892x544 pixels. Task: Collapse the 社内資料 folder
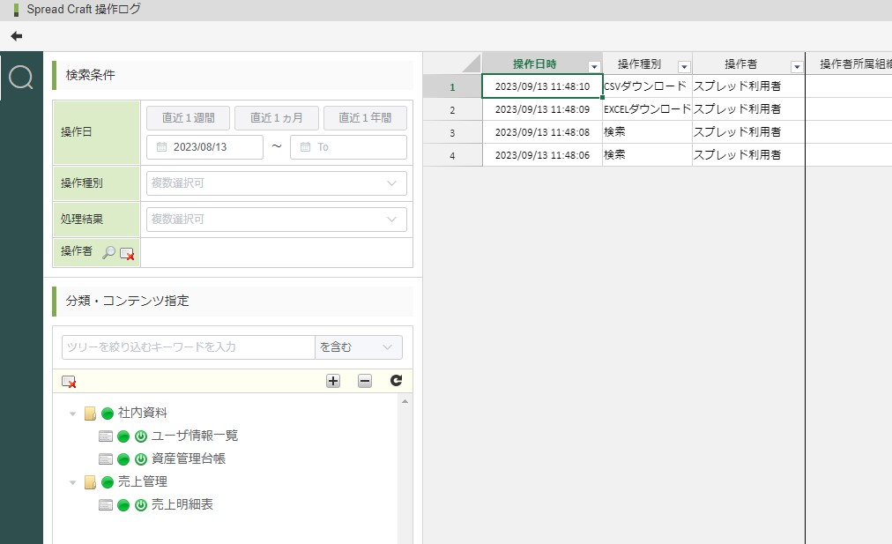tap(73, 414)
